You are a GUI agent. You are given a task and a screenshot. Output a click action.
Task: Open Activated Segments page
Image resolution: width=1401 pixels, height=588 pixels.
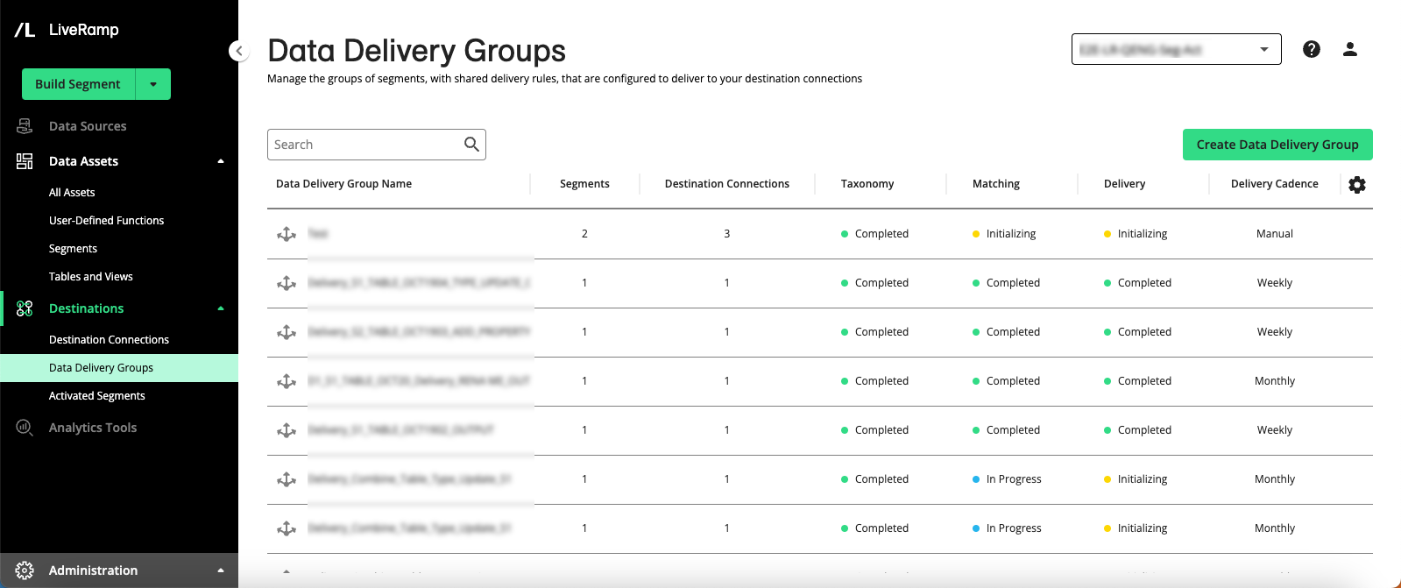point(97,396)
